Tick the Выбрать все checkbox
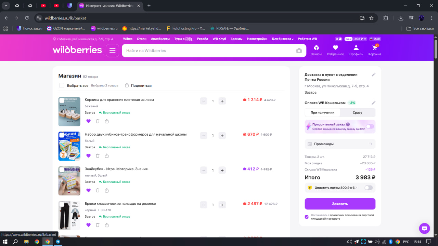 (62, 85)
